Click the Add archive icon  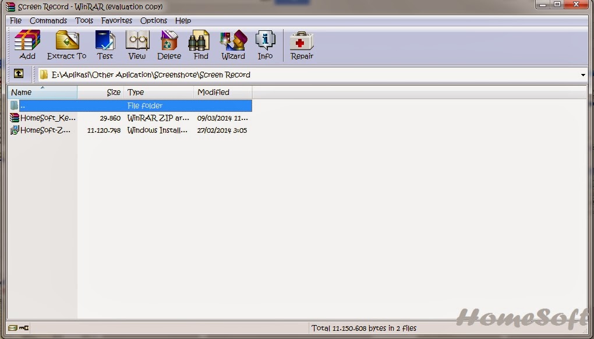pos(27,44)
